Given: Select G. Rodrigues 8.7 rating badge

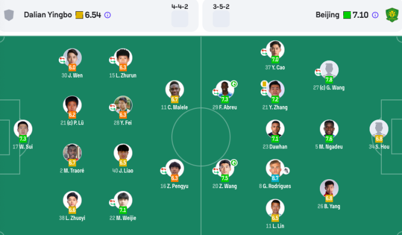Looking at the screenshot, I should pos(275,178).
